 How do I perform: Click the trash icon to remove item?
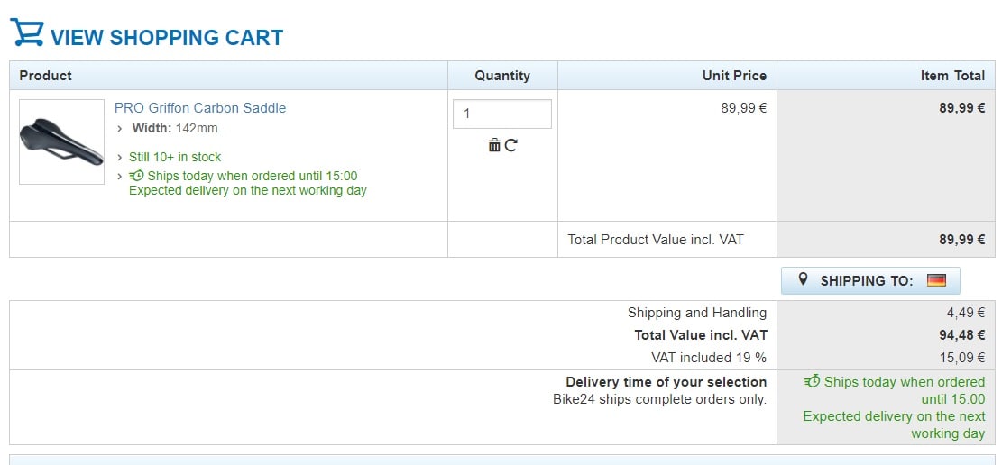pyautogui.click(x=494, y=145)
